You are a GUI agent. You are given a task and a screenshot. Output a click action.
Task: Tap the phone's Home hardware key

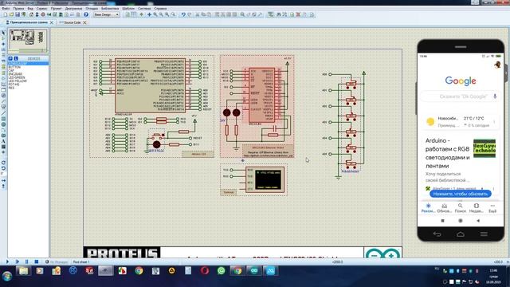[461, 234]
